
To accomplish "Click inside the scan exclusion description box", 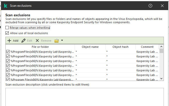I will pos(84,97).
